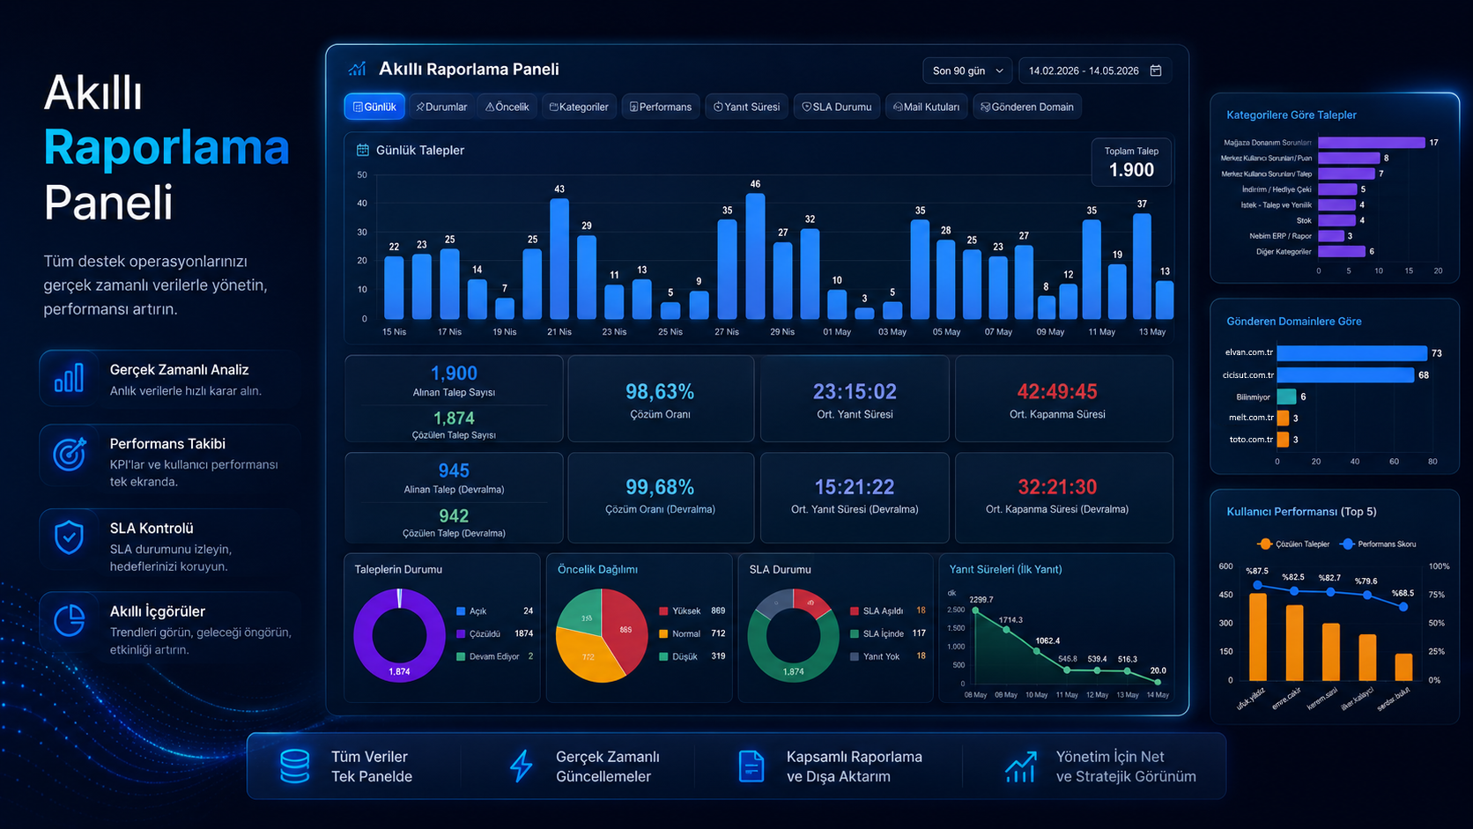Switch to the Durumlar tab

441,107
